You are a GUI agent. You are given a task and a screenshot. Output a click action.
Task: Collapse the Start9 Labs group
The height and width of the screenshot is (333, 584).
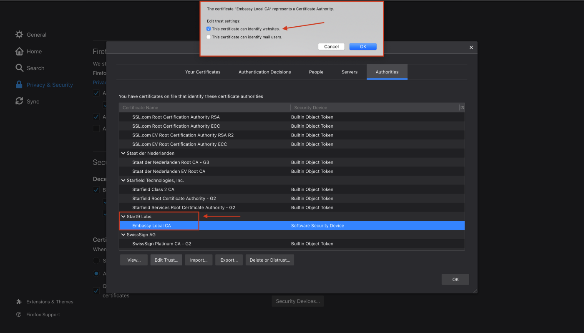coord(123,217)
